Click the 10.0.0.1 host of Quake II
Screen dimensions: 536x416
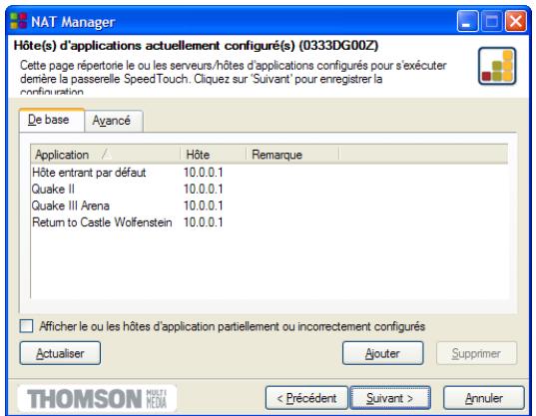pos(204,189)
